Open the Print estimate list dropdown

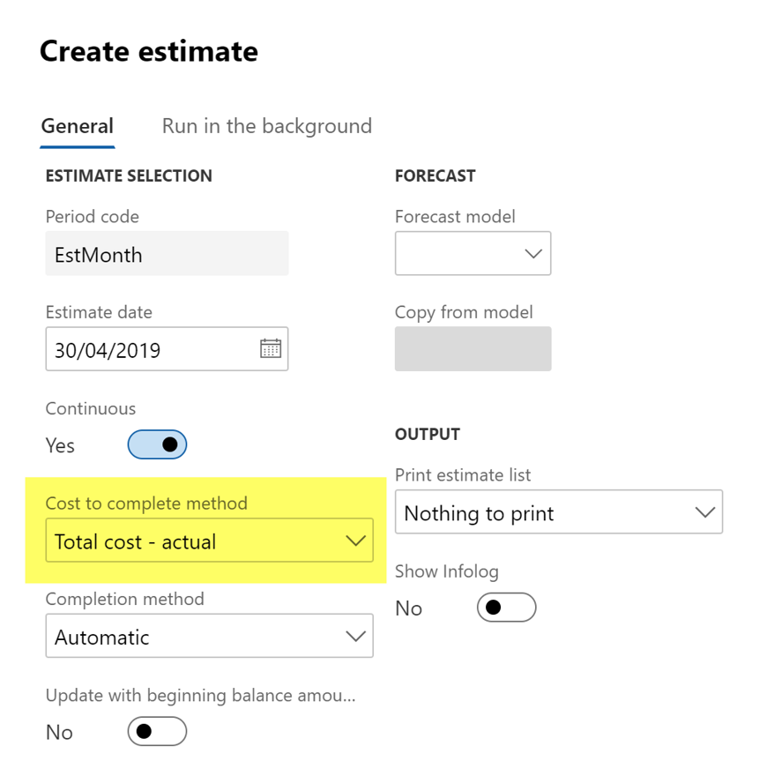click(559, 511)
